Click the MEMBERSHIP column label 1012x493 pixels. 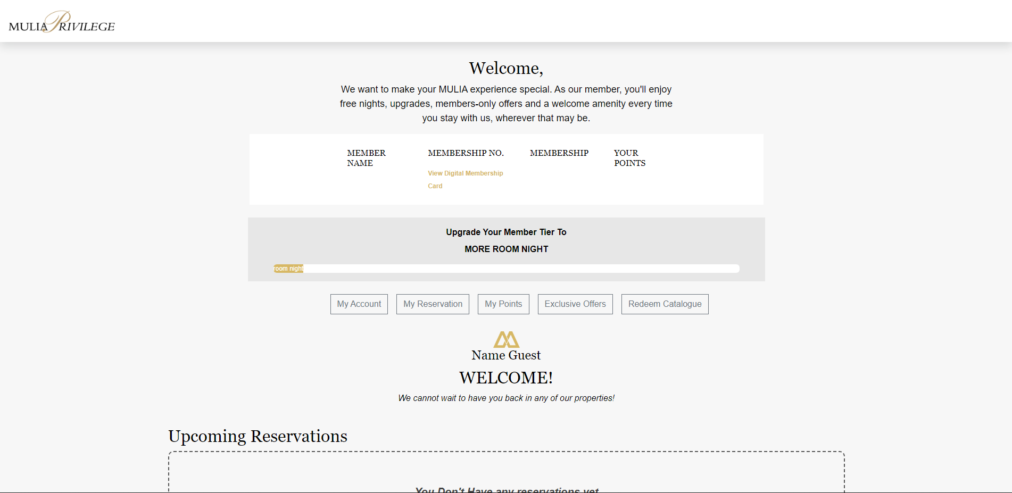pos(559,153)
